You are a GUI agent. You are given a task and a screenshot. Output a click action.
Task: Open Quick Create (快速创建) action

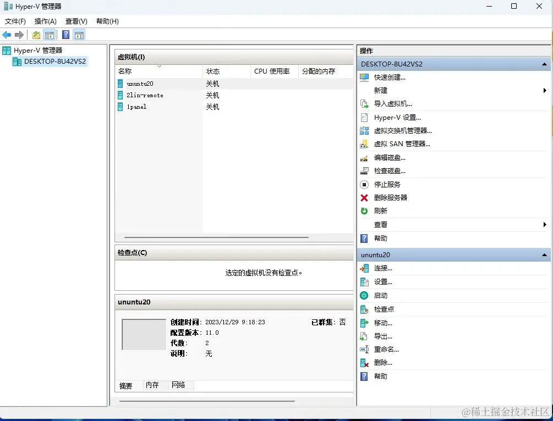click(x=390, y=77)
